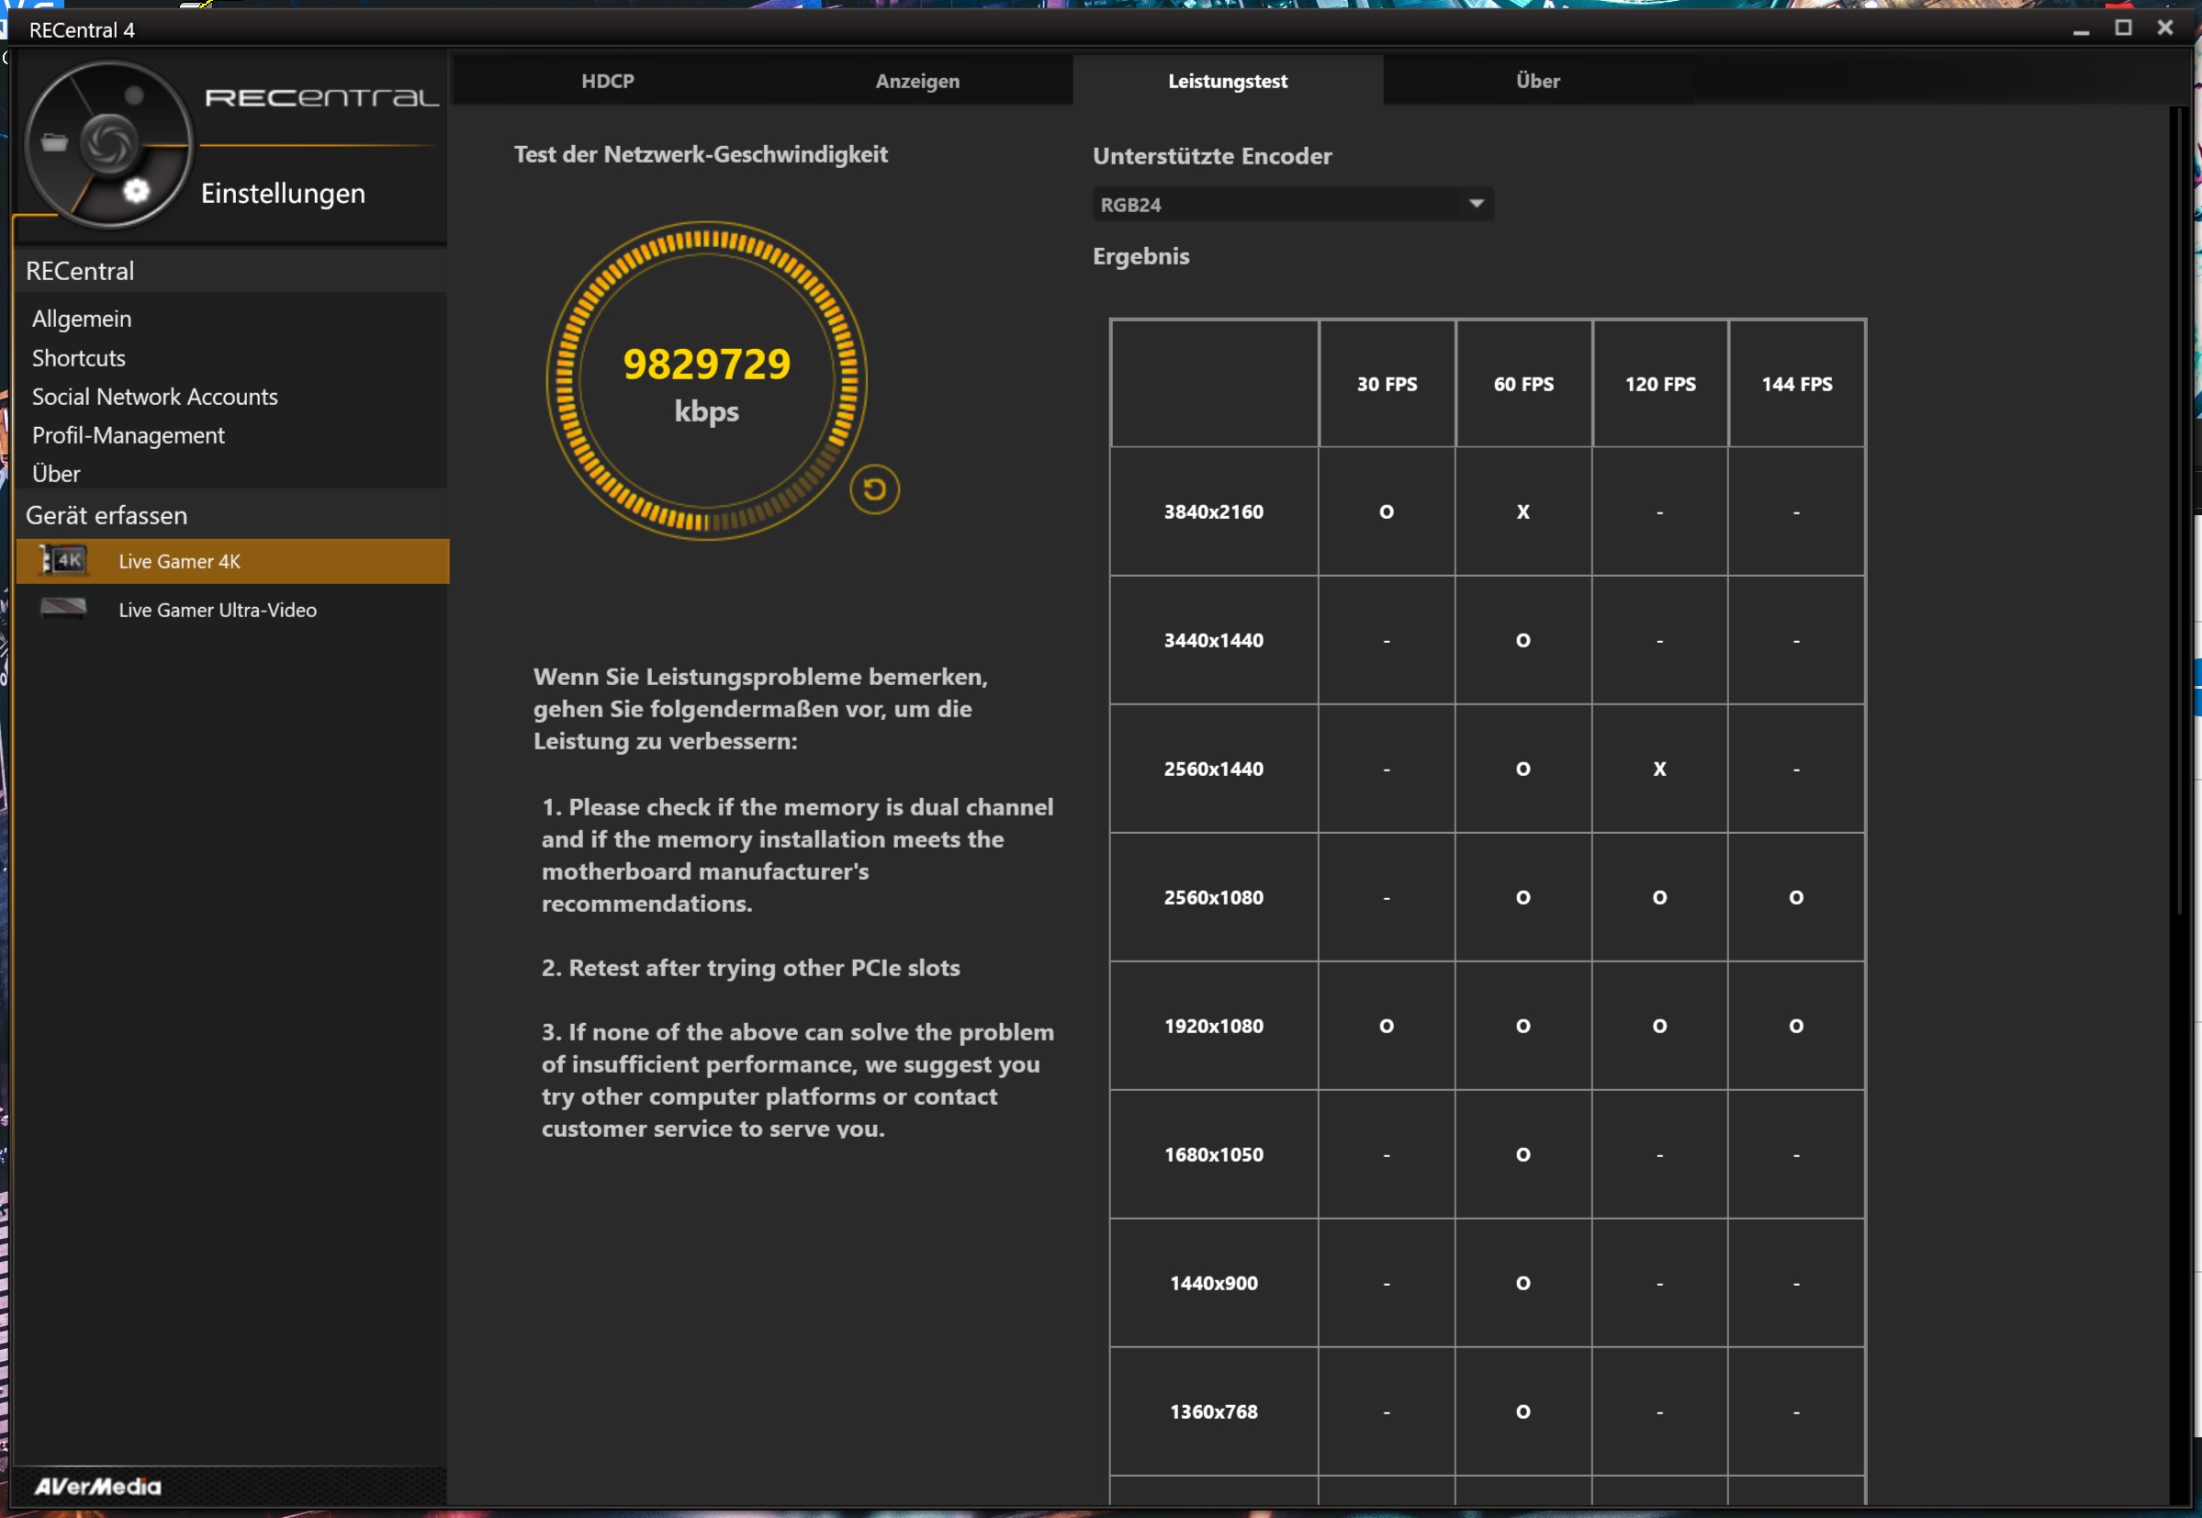
Task: Click the Retest after trying other PCIe slots tip
Action: coord(751,967)
